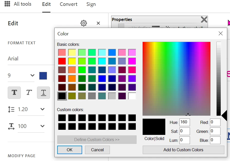
Task: Open the All tools grid icon
Action: tap(7, 4)
